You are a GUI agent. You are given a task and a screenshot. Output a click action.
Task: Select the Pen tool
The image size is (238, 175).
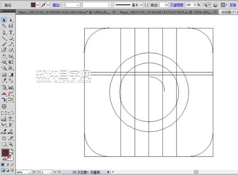click(4, 32)
